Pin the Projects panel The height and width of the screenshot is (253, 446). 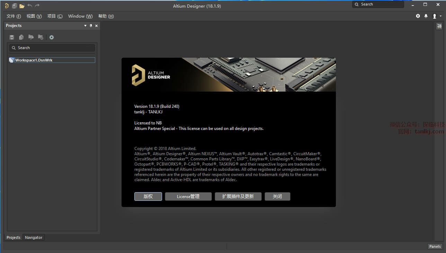[x=91, y=26]
